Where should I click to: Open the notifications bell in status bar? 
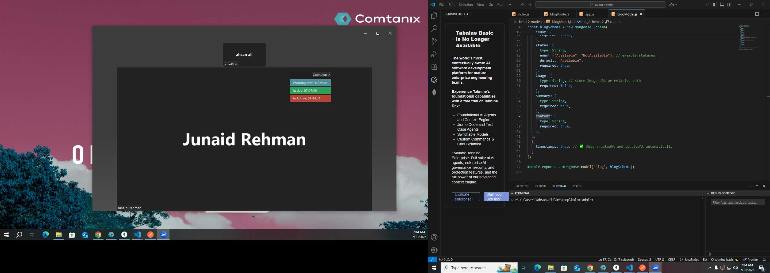tap(764, 260)
